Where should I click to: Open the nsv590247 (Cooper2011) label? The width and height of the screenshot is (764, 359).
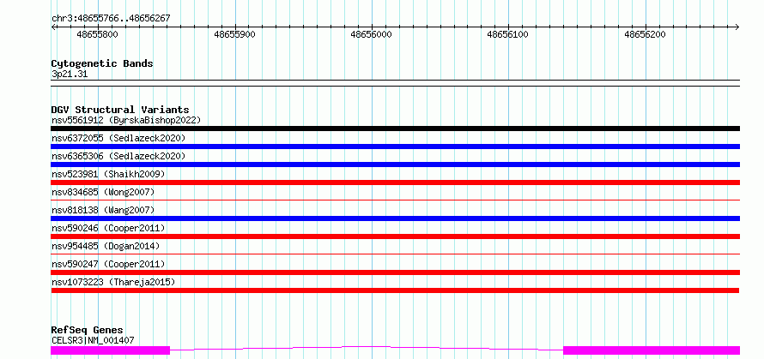point(108,264)
